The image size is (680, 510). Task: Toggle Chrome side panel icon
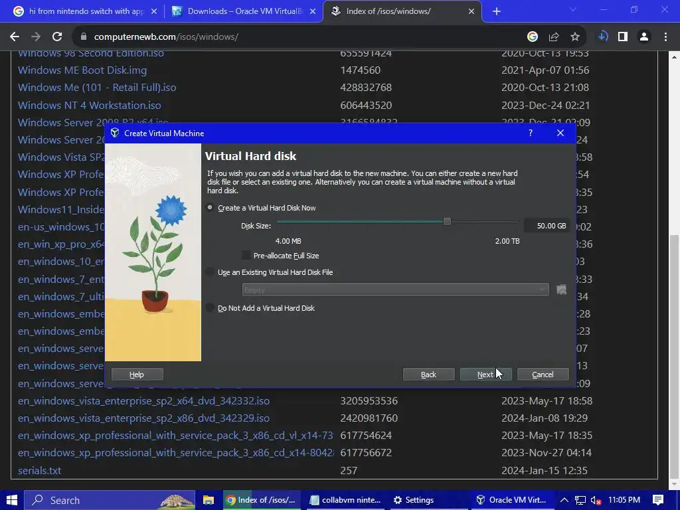(623, 37)
